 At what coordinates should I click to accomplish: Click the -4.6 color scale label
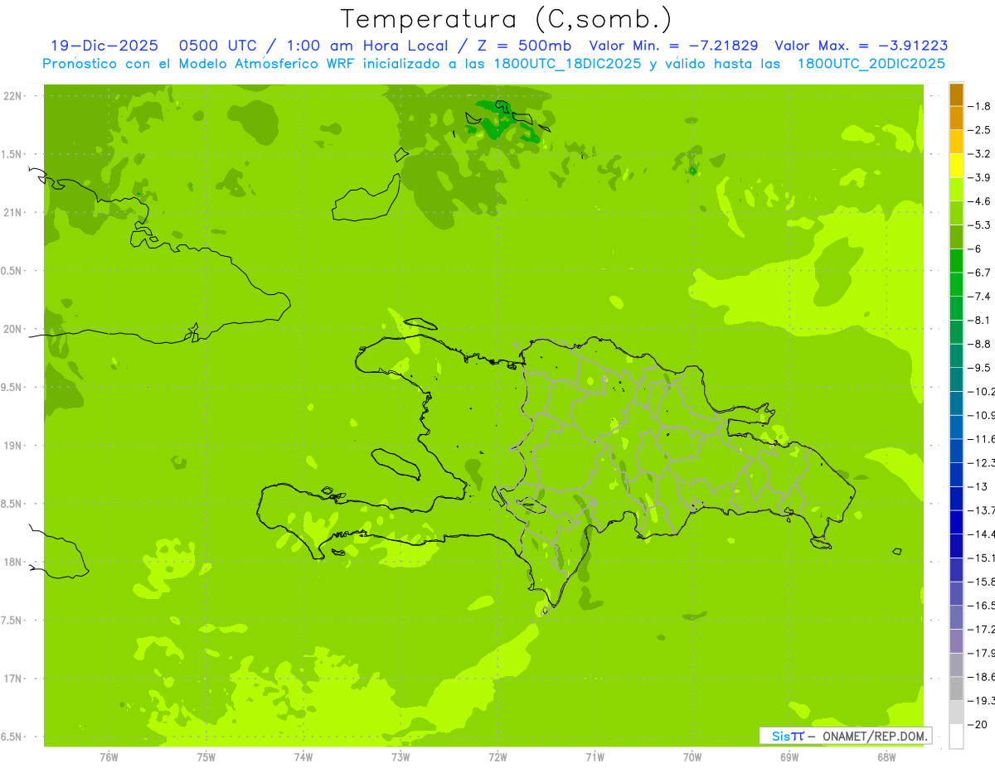979,201
